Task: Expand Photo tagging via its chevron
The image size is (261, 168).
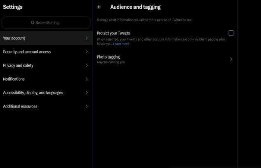Action: click(231, 59)
